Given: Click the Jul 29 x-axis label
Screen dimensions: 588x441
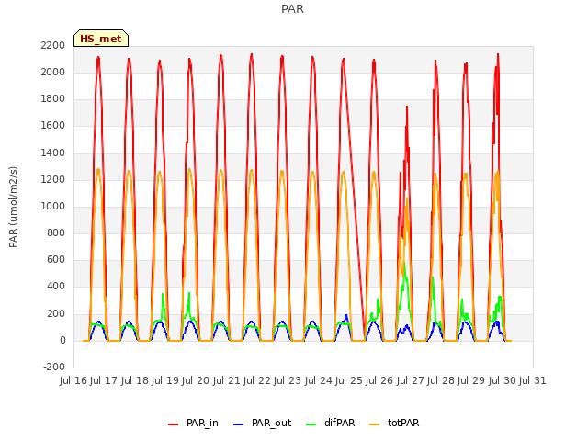Looking at the screenshot, I should point(471,380).
